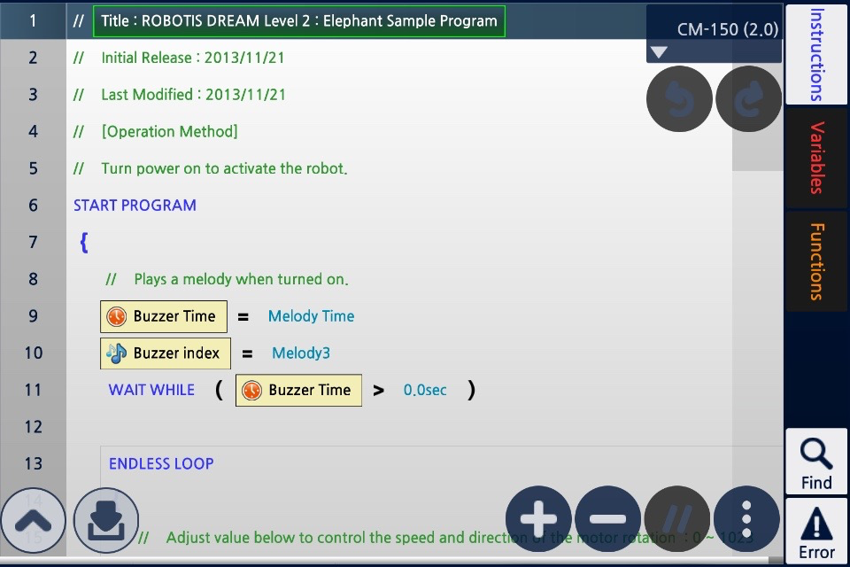Click the 0.0sec value on line 11

[425, 390]
